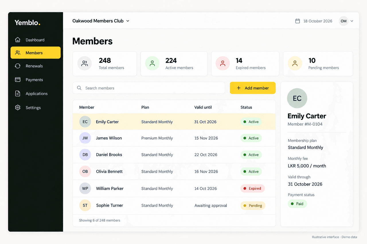
Task: Expand the Oakwood Members Club switcher
Action: [x=101, y=21]
